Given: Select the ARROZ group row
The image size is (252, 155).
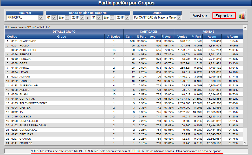Looking at the screenshot, I should tap(124, 68).
